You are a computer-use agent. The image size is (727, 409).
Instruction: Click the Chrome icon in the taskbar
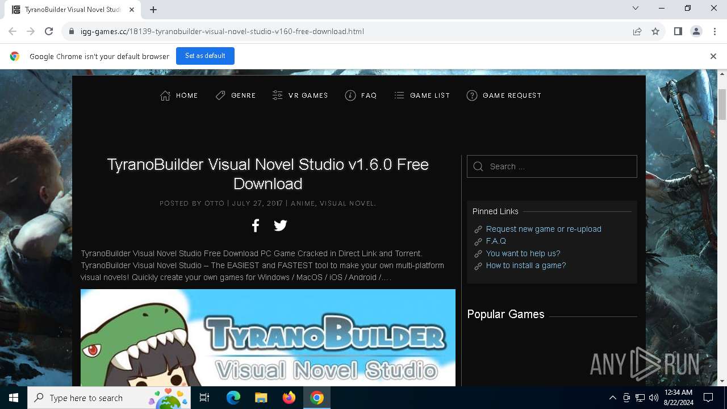tap(317, 398)
